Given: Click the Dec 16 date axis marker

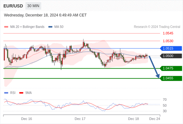Looking at the screenshot, I should 26,119.
